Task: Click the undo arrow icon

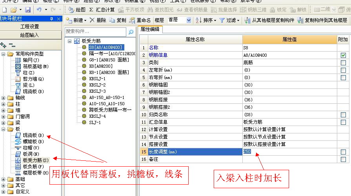Action: (39, 10)
